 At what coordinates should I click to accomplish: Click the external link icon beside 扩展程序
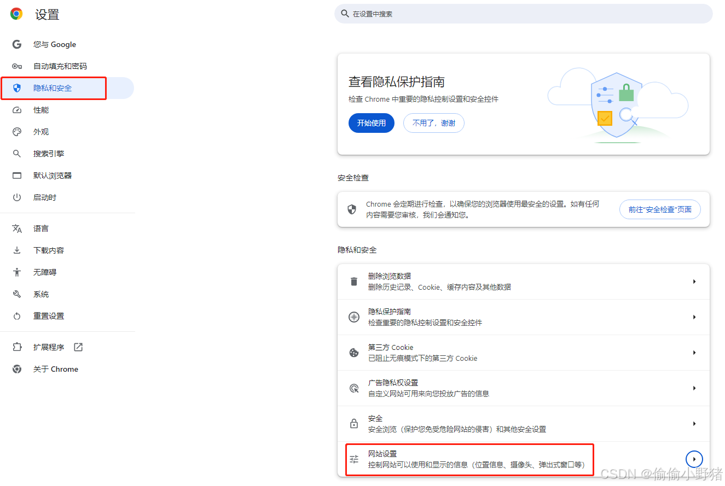(x=78, y=347)
